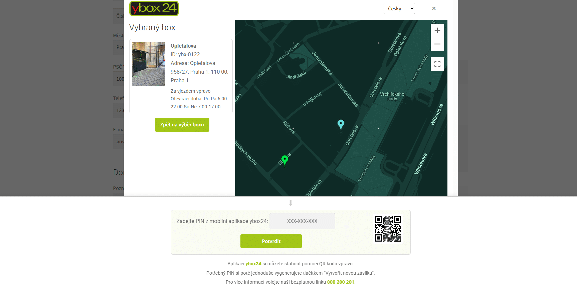The width and height of the screenshot is (577, 293).
Task: Zoom in on the map
Action: (x=437, y=30)
